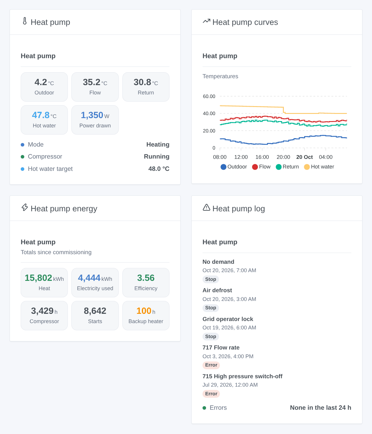The width and height of the screenshot is (372, 434).
Task: Click the Heat pump energy card title
Action: pyautogui.click(x=64, y=209)
